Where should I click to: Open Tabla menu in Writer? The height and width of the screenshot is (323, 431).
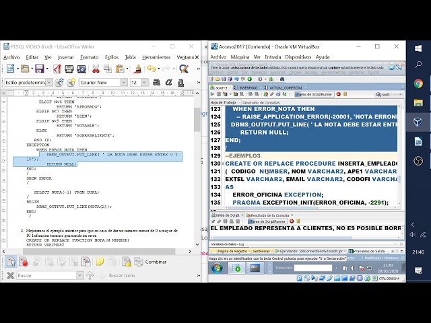point(130,57)
